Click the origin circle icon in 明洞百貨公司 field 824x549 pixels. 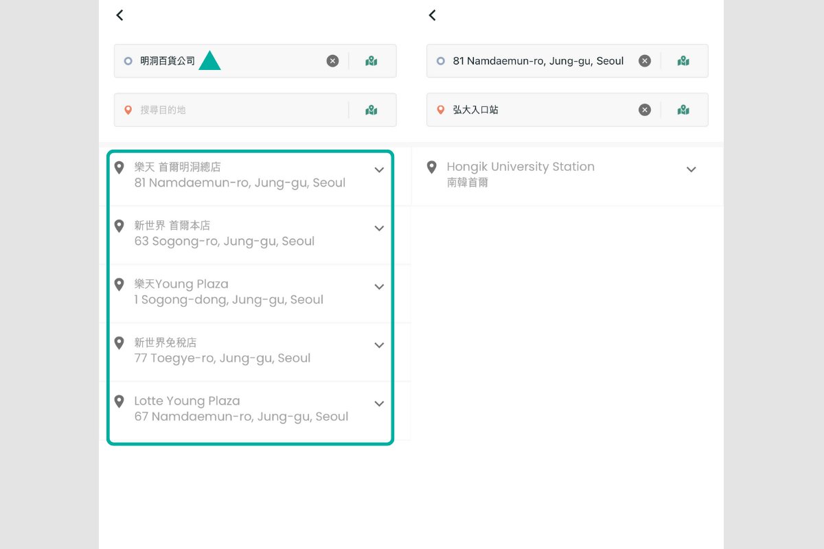128,60
